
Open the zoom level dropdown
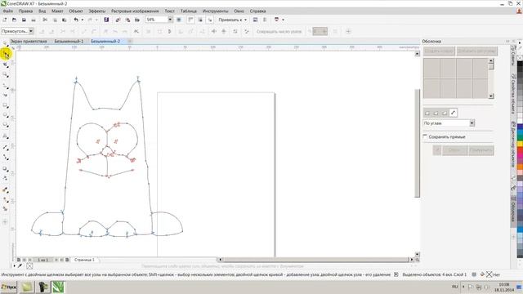[170, 20]
